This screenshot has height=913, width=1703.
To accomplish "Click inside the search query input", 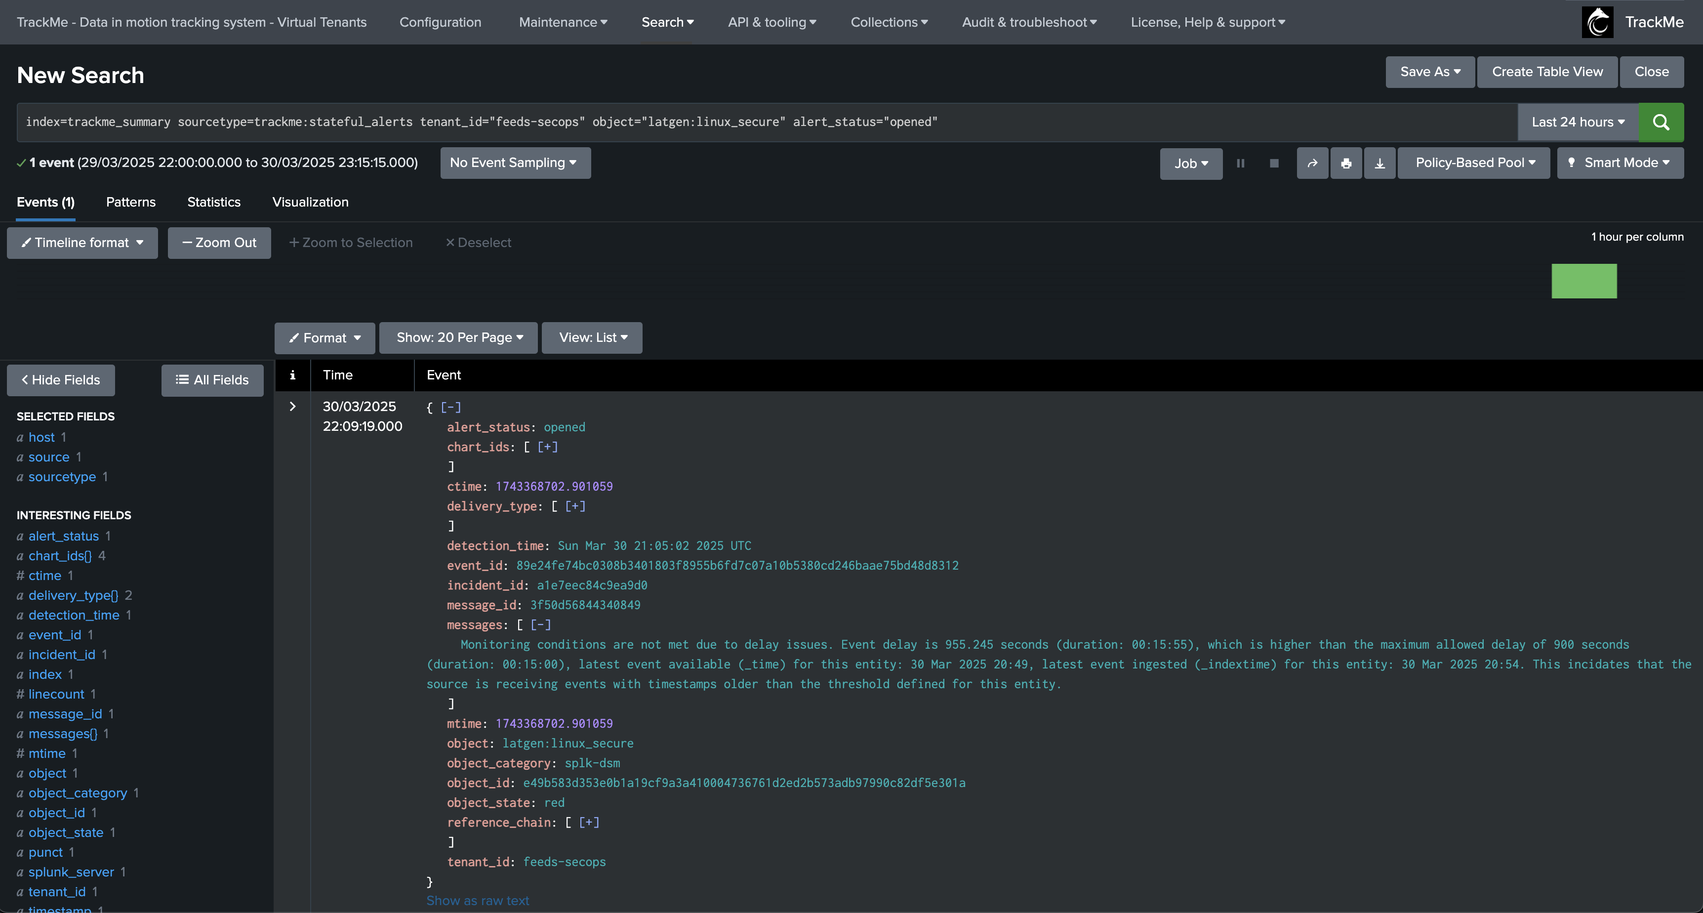I will (767, 123).
